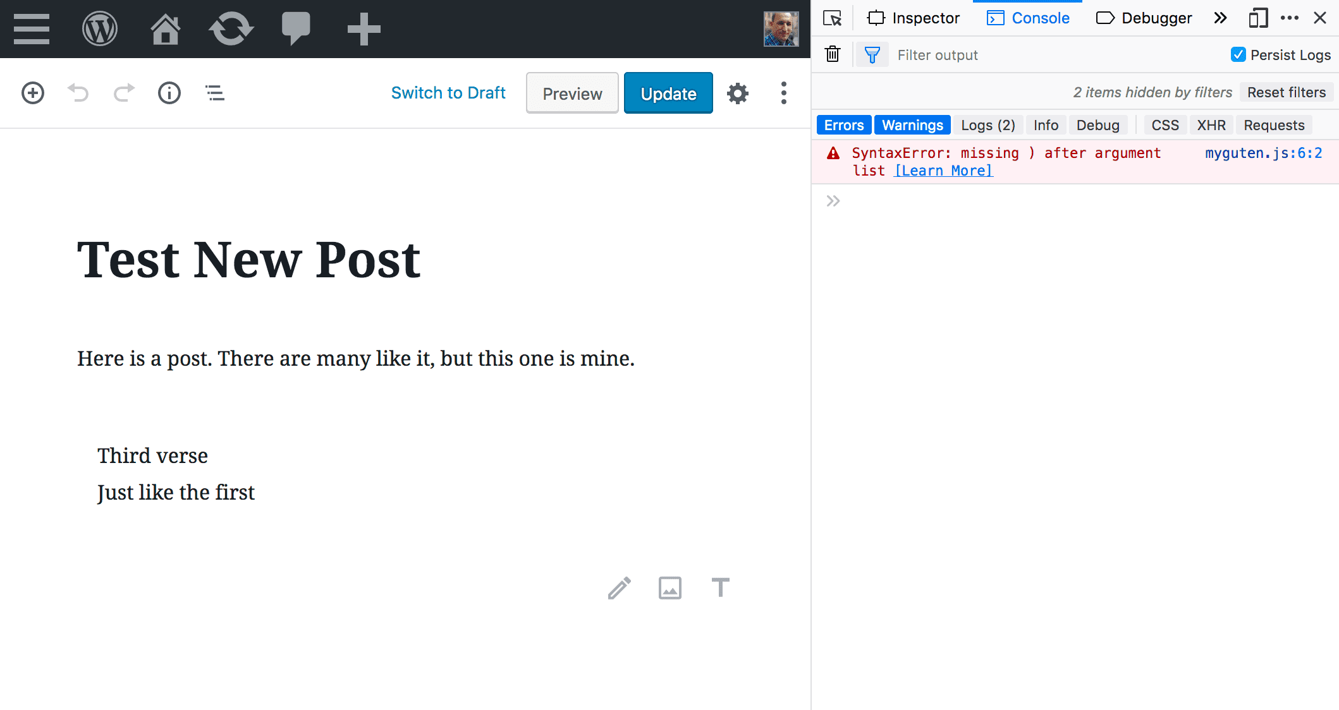Screen dimensions: 1339x710
Task: Switch to the Debugger tab
Action: click(x=1144, y=18)
